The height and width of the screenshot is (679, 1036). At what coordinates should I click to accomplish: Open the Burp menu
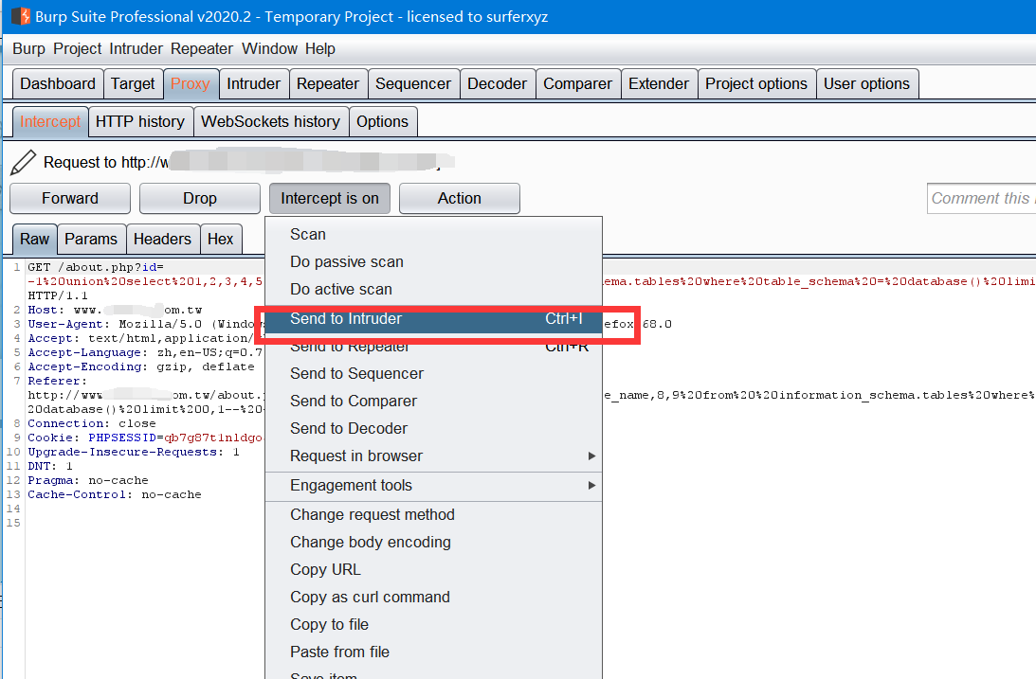pos(29,49)
